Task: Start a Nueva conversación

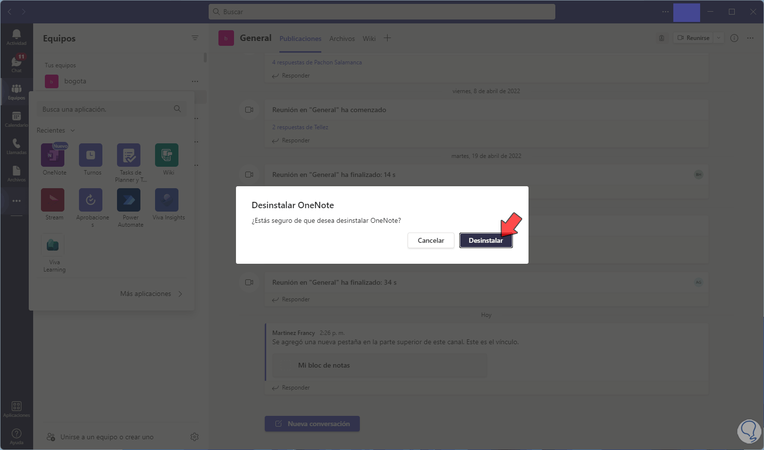Action: (x=312, y=424)
